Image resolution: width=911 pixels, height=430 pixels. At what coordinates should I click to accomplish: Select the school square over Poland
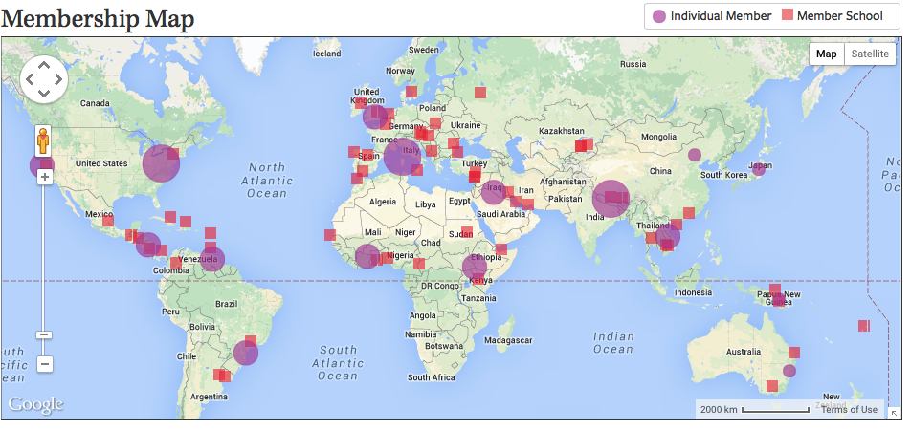pos(435,123)
